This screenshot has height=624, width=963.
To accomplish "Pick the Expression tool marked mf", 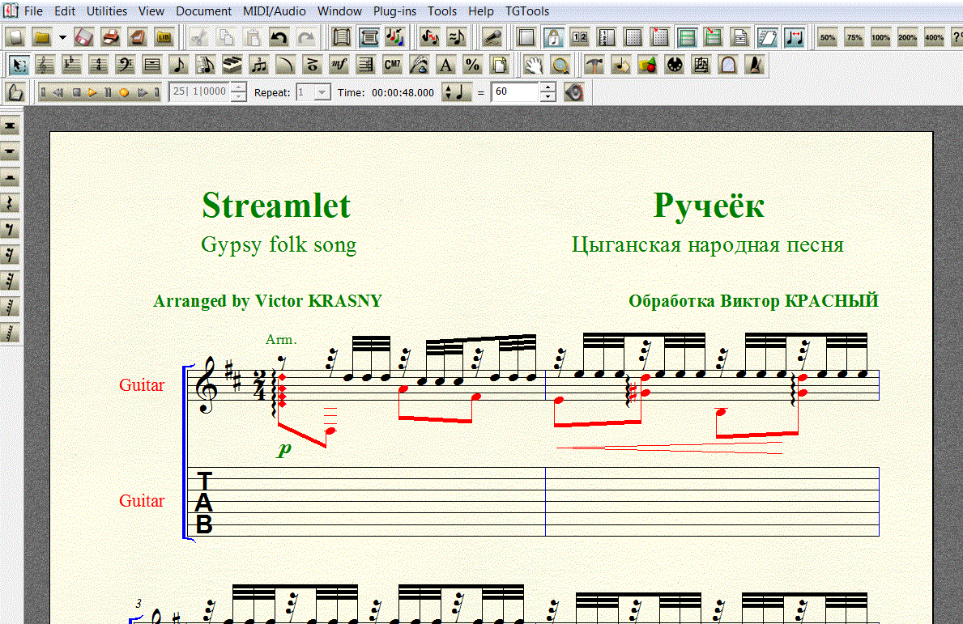I will pyautogui.click(x=339, y=65).
